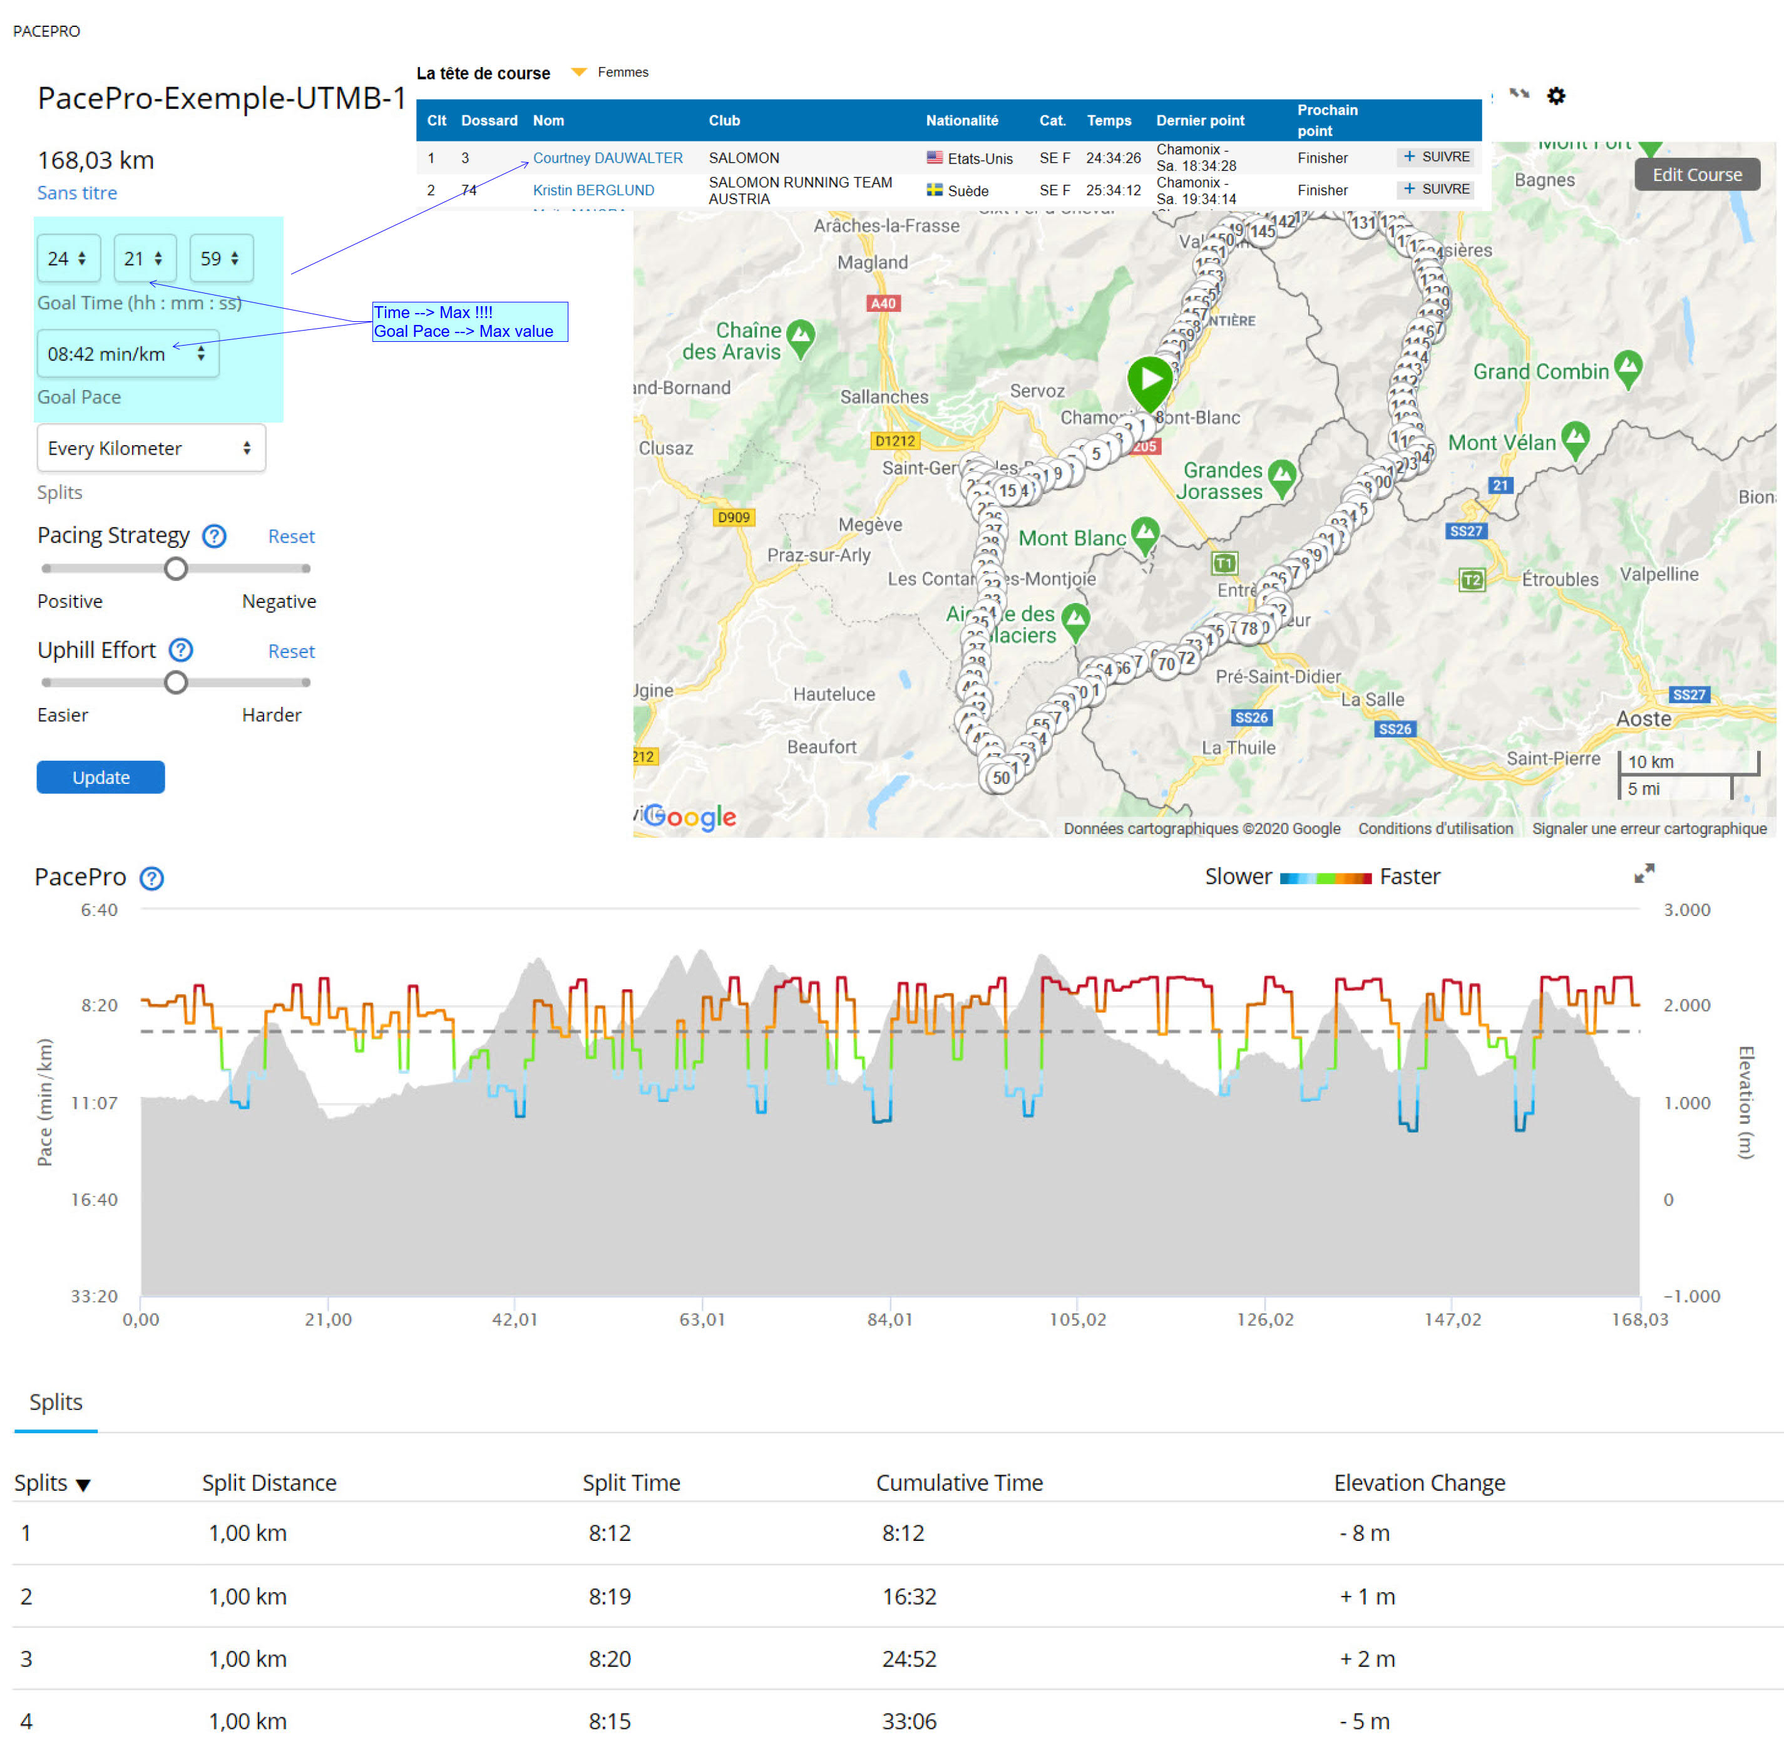Click the Dernier point column header
This screenshot has height=1750, width=1784.
1201,120
